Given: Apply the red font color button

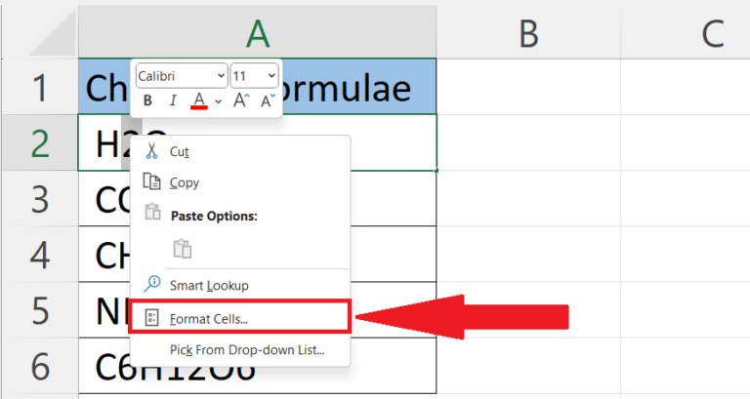Looking at the screenshot, I should coord(198,100).
